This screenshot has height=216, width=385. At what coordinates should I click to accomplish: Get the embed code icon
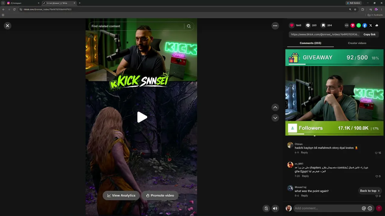(x=346, y=25)
